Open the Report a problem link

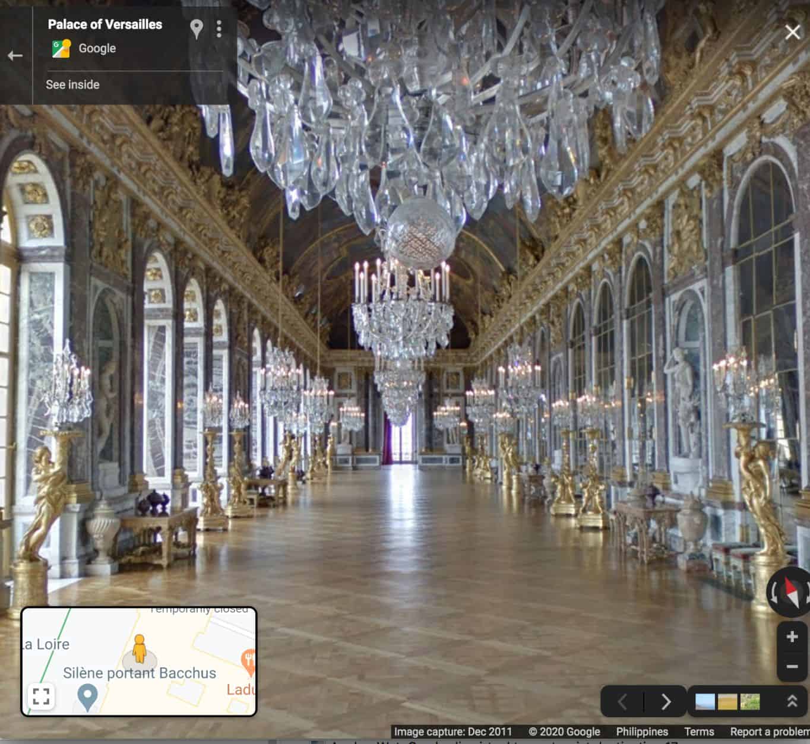click(770, 732)
